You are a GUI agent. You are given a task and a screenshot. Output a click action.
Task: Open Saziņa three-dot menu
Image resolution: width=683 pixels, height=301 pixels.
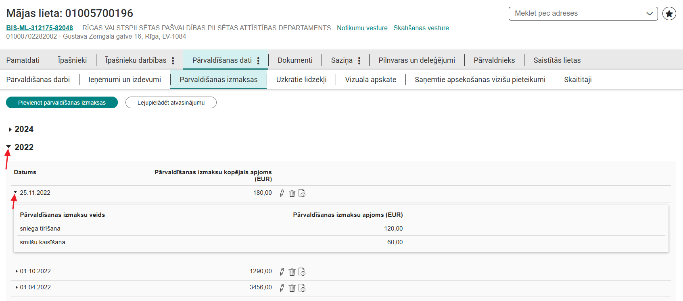359,60
